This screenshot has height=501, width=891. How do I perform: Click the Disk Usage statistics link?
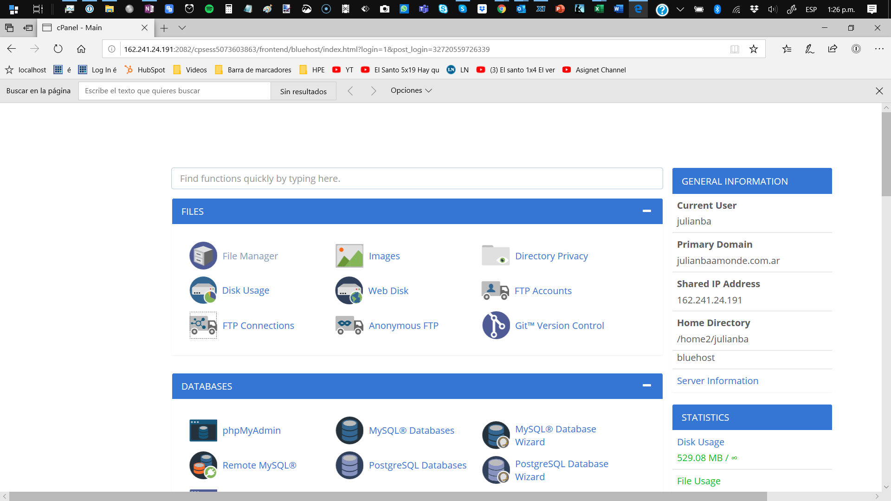coord(700,442)
